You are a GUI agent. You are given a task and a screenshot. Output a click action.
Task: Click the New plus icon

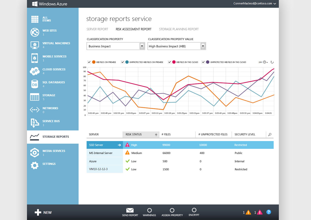(x=38, y=212)
